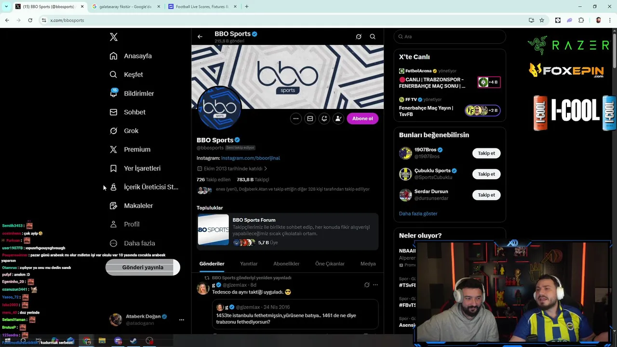Open three-dots menu on gizemlax post
This screenshot has width=617, height=347.
click(x=376, y=285)
